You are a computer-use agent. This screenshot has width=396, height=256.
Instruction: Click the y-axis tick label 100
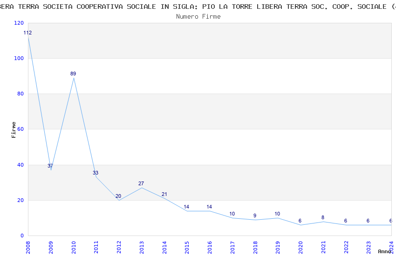19,58
